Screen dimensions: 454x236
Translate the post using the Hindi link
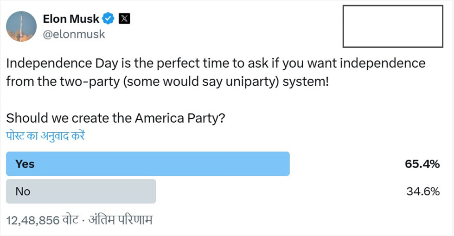click(x=45, y=136)
